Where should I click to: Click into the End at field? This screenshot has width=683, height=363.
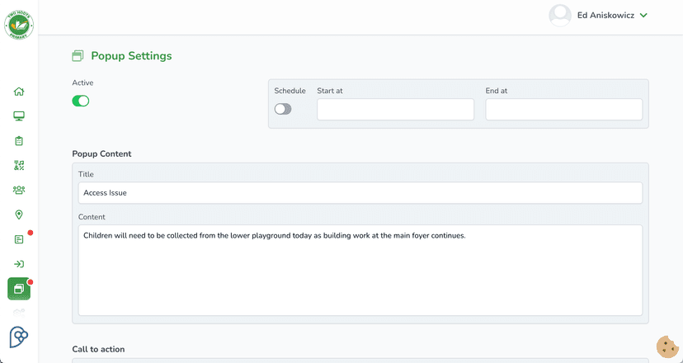pos(564,110)
